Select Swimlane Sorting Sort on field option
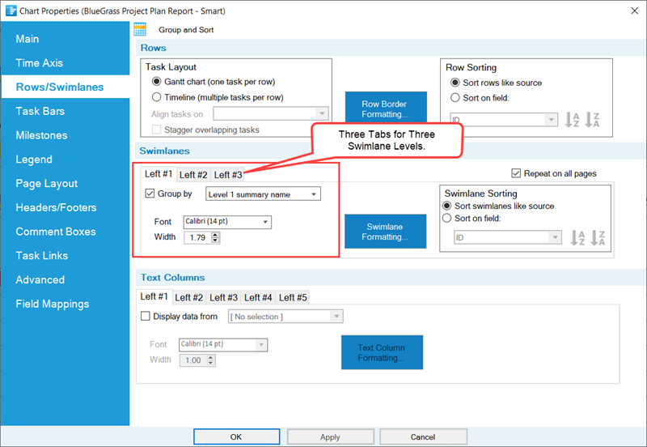Screen dimensions: 647x447 (x=447, y=218)
